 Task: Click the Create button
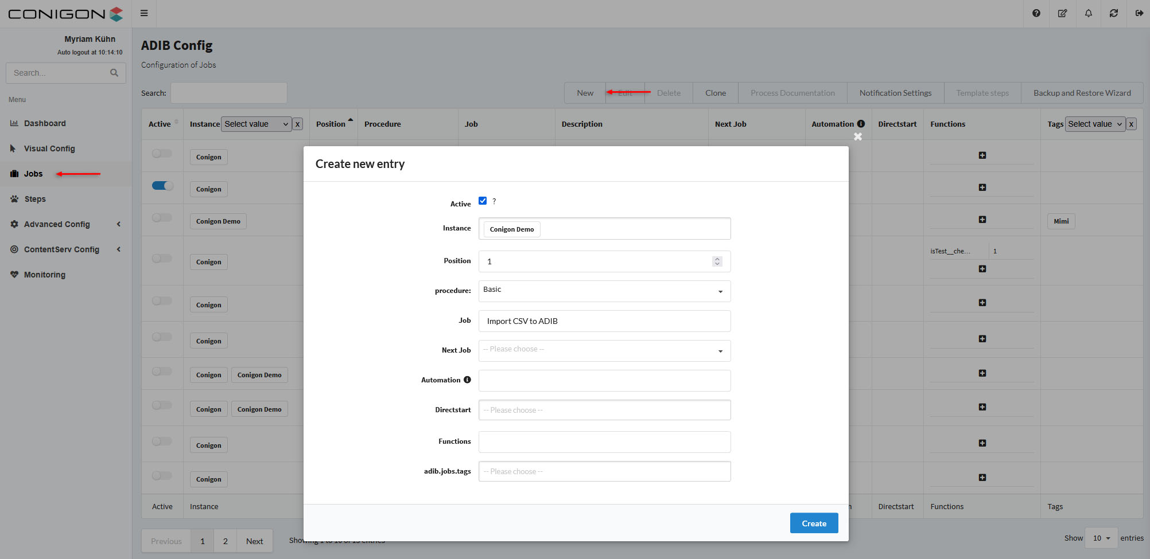(x=814, y=523)
